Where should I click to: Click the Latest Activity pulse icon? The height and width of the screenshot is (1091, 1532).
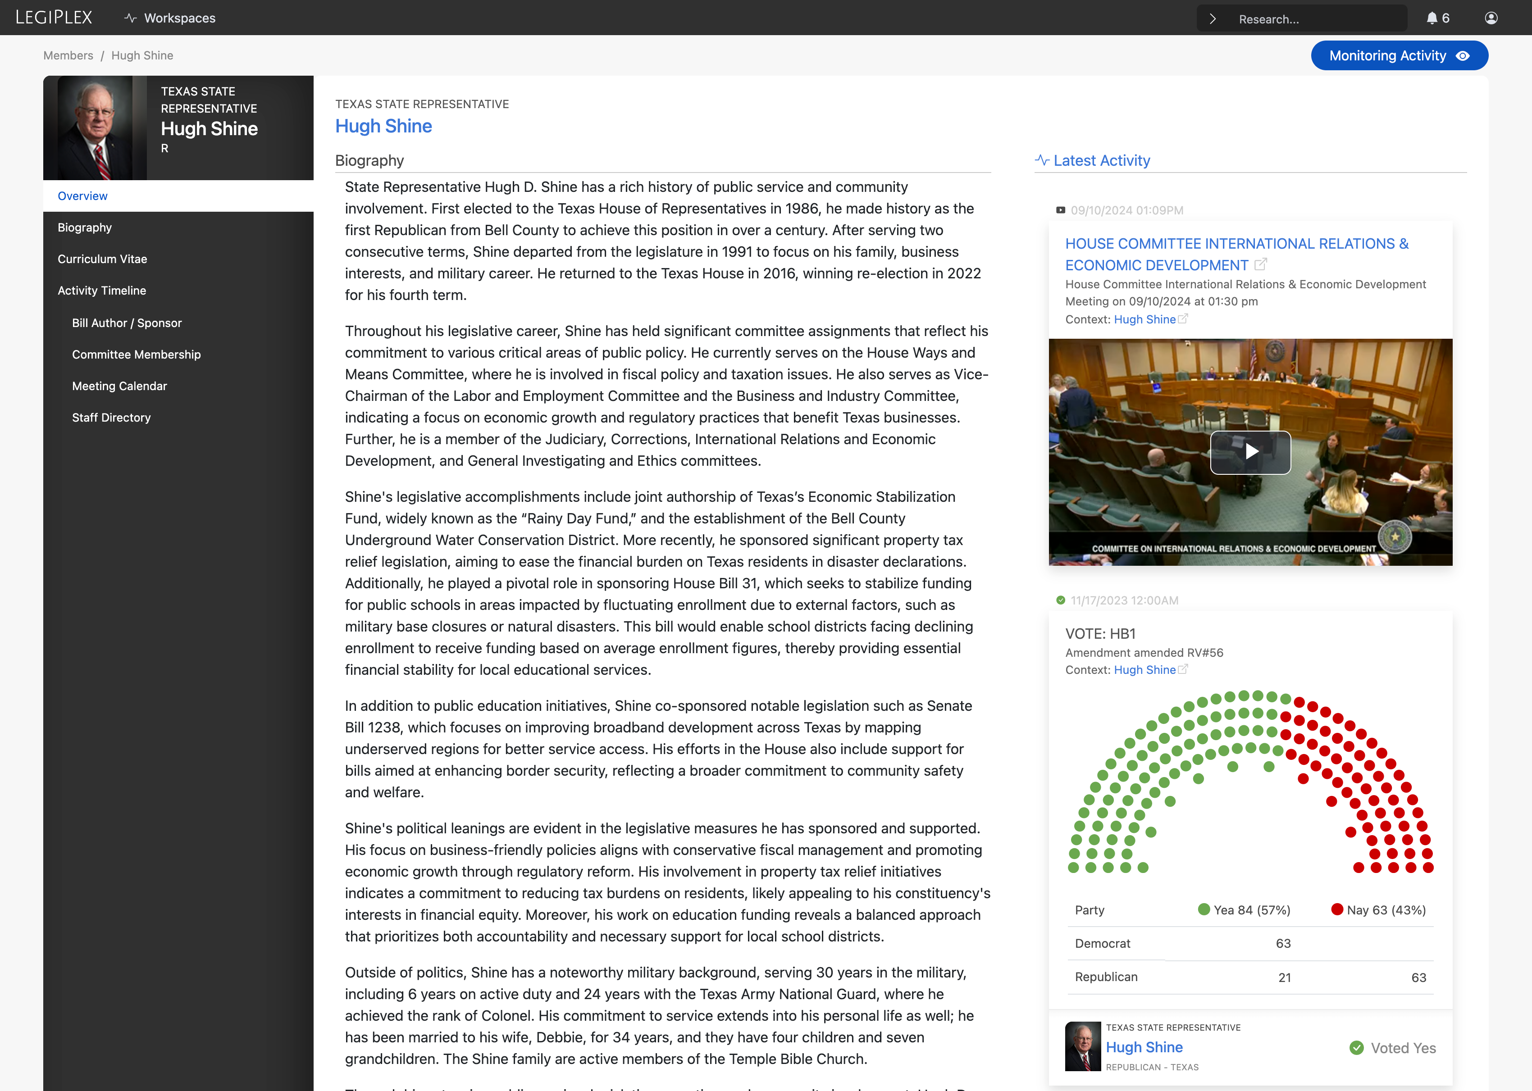coord(1041,160)
